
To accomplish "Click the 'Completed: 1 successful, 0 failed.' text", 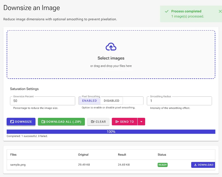I will 27,136.
